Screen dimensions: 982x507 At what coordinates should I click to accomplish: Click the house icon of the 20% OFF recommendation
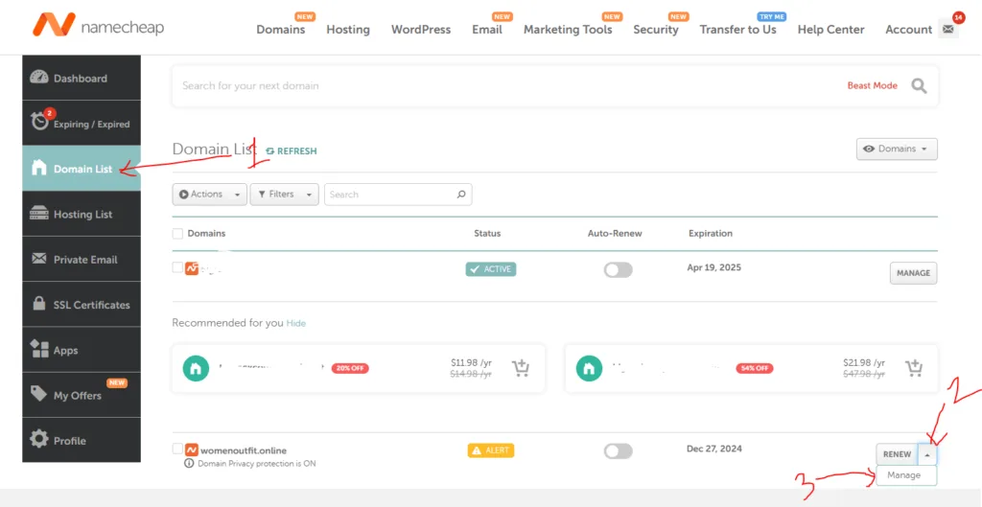tap(196, 368)
